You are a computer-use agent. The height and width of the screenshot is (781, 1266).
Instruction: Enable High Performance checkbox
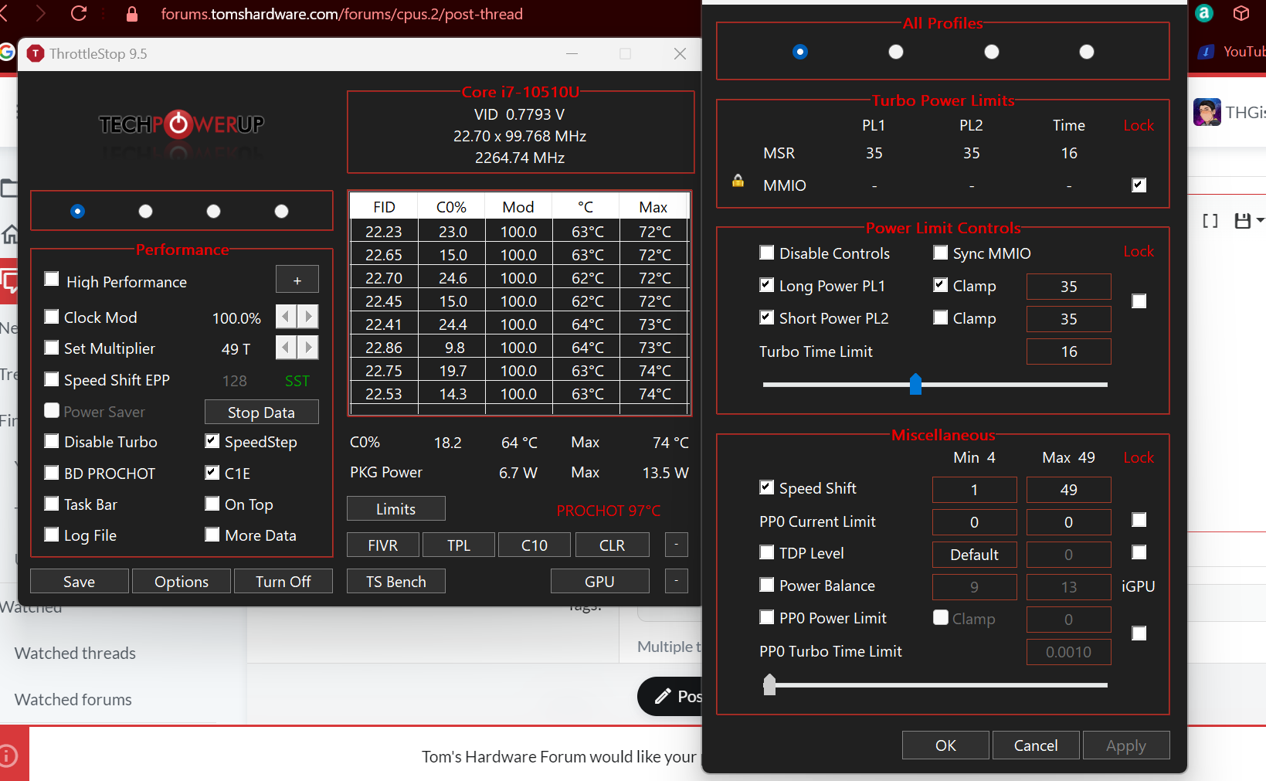(52, 280)
